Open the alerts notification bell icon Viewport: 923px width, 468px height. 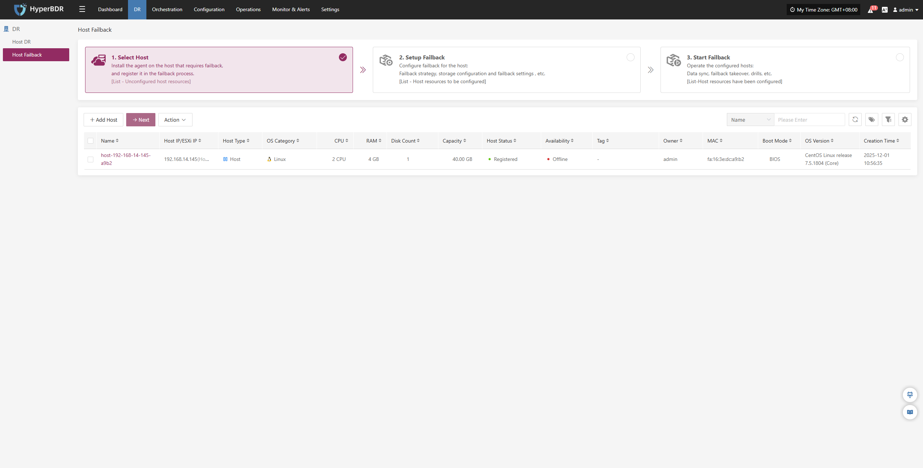click(x=870, y=10)
